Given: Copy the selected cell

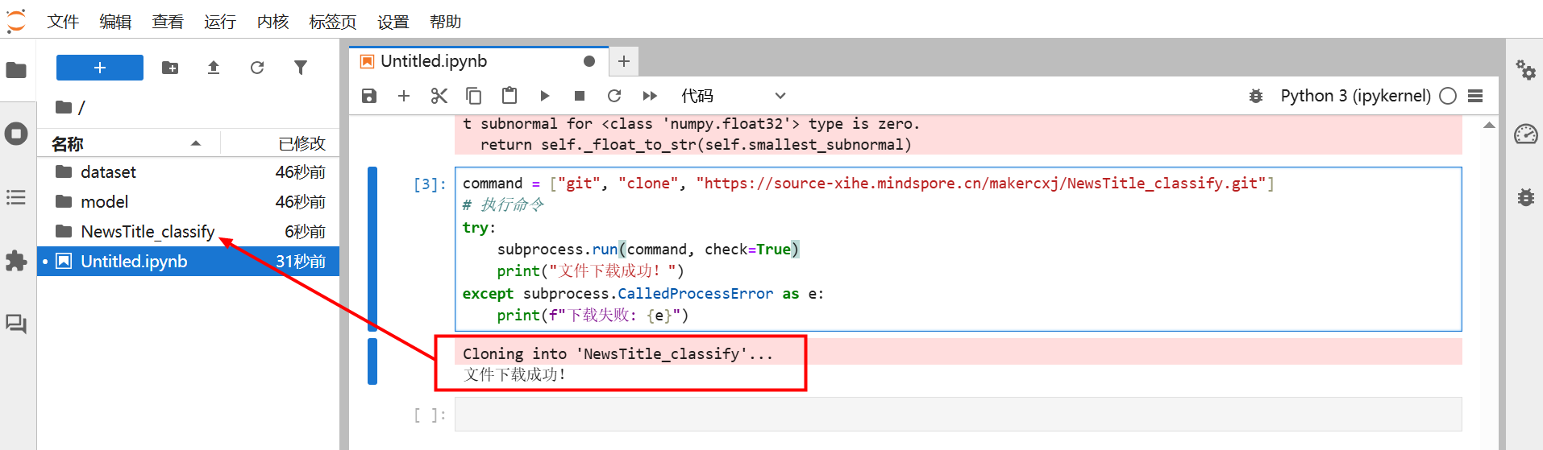Looking at the screenshot, I should point(474,96).
